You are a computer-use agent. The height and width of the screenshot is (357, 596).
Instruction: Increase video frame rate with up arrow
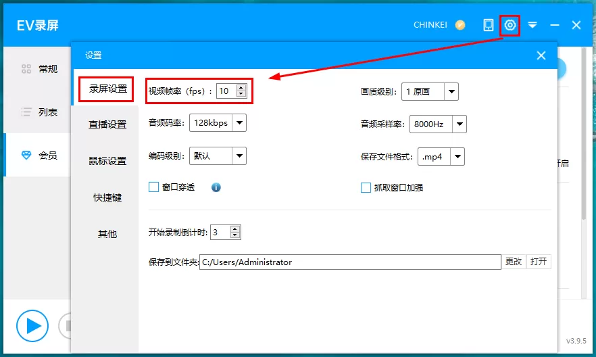[x=241, y=88]
